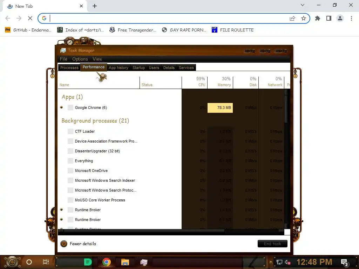
Task: Toggle the Chrome side panel icon
Action: [329, 18]
